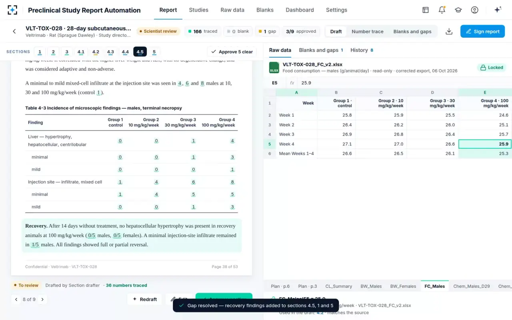Viewport: 512px width, 320px height.
Task: Click the app logo icon
Action: click(12, 10)
